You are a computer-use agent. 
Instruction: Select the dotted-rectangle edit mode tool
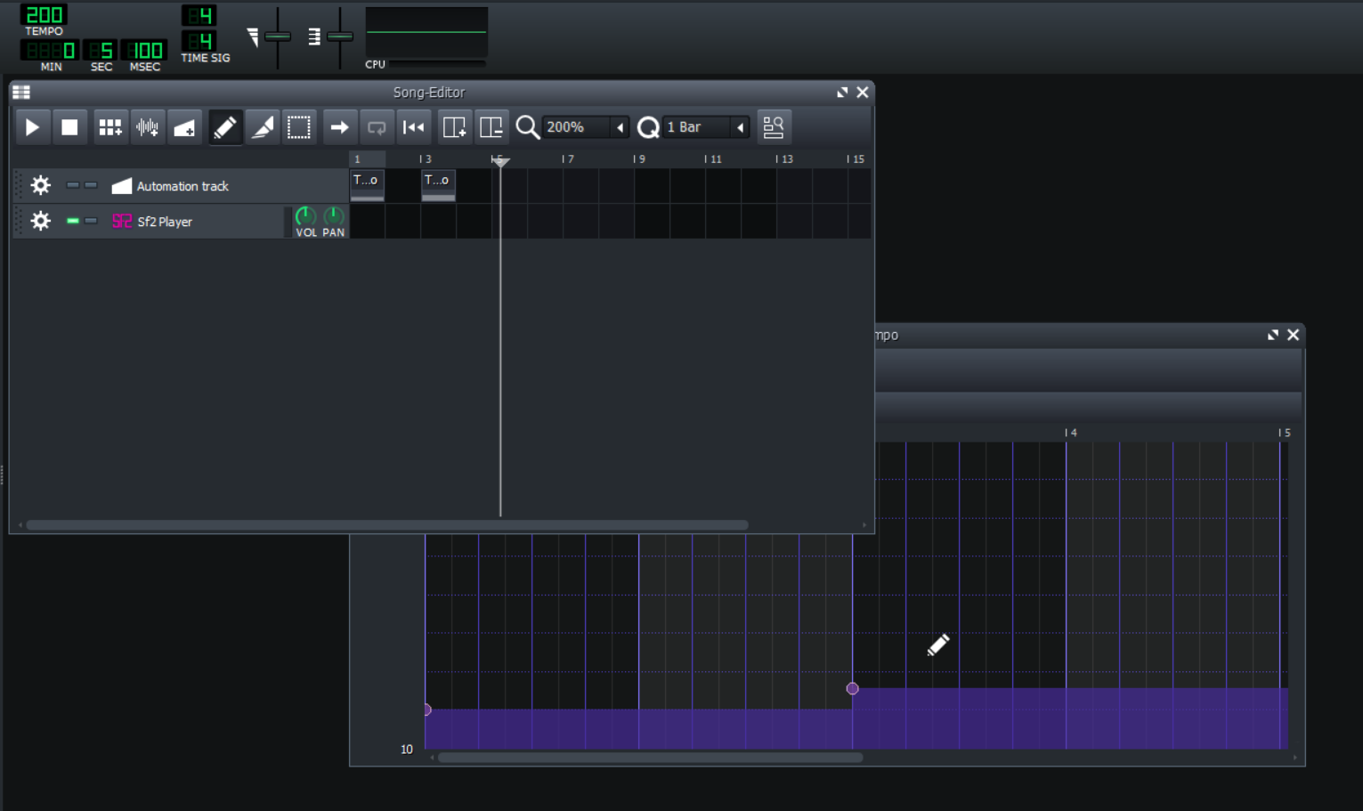(299, 127)
